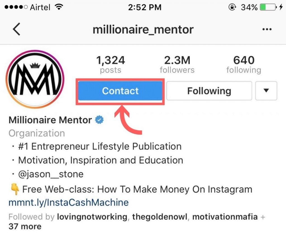Tap the back arrow icon
The image size is (286, 234).
coord(16,29)
